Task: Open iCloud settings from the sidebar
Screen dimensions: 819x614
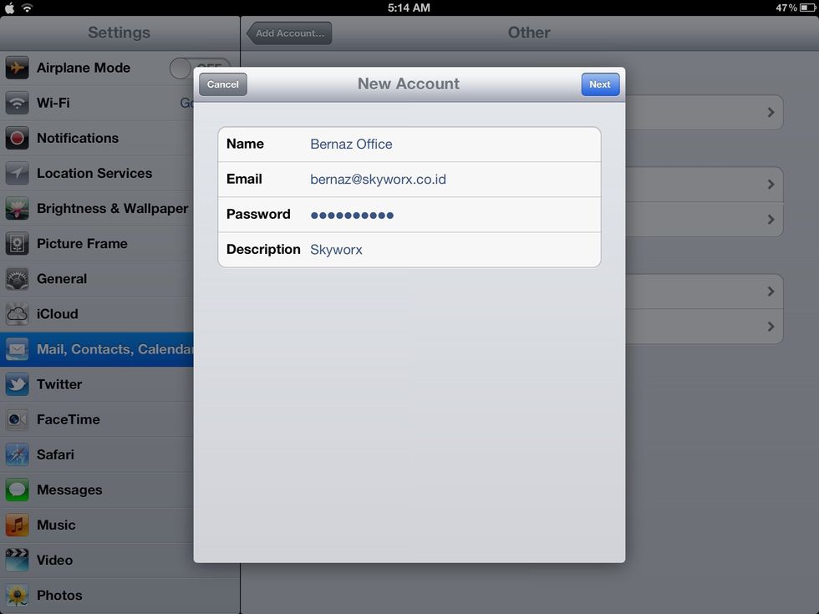Action: pos(17,313)
